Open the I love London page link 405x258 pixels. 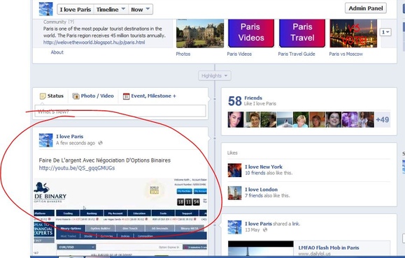[261, 190]
